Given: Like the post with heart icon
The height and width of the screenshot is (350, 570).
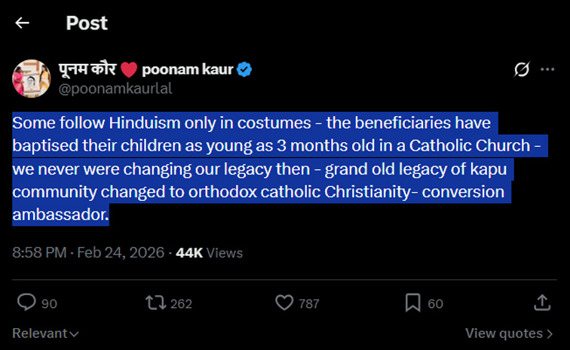Looking at the screenshot, I should coord(284,303).
